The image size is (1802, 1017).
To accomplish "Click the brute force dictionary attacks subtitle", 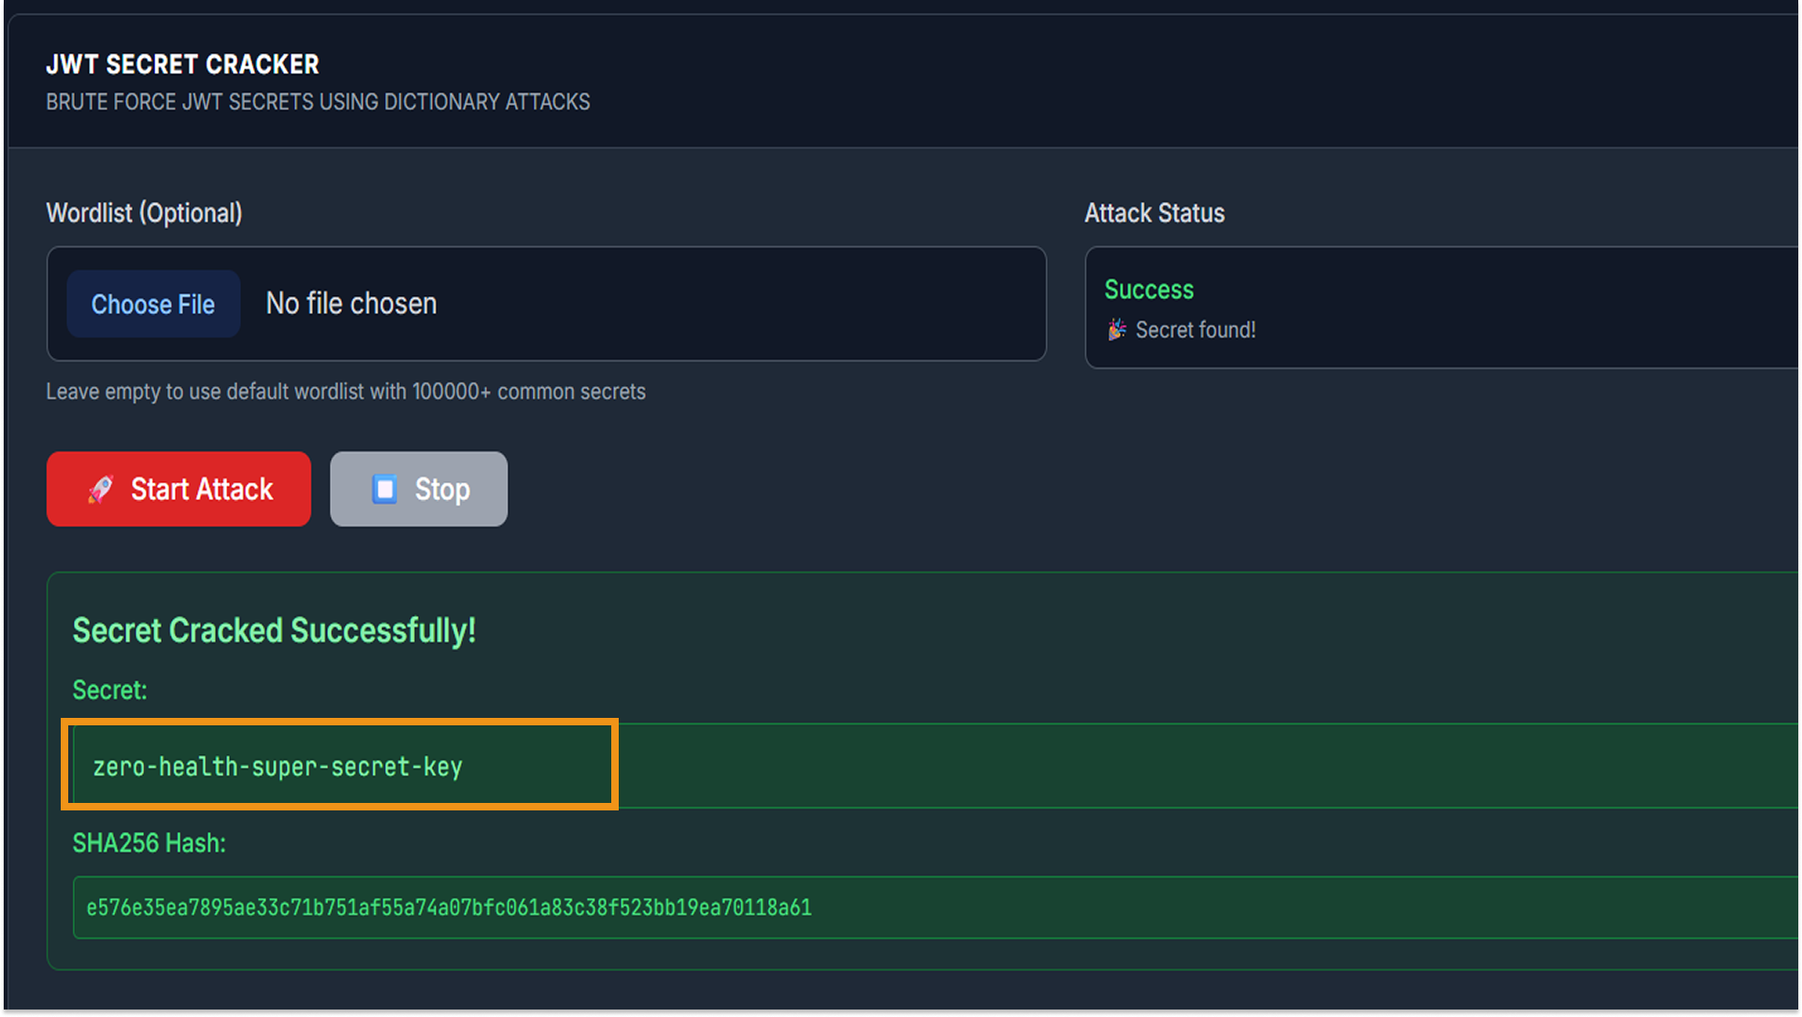I will pyautogui.click(x=318, y=102).
